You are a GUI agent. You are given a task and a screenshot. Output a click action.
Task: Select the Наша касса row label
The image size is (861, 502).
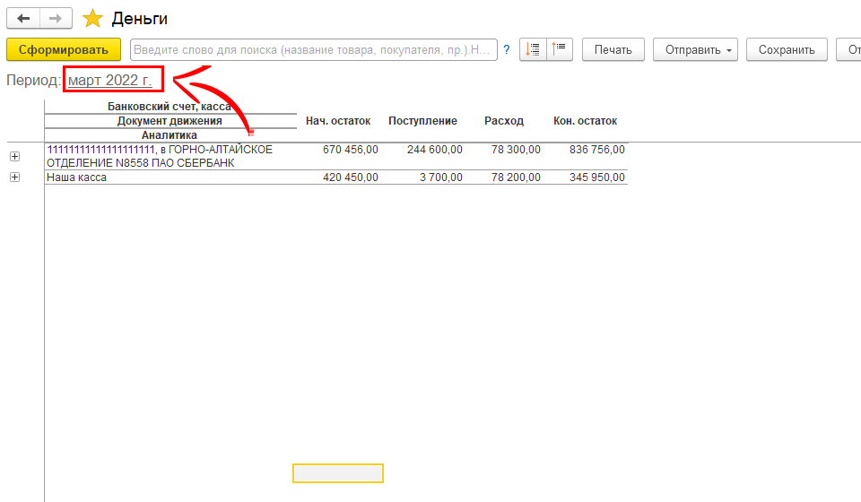click(x=76, y=177)
